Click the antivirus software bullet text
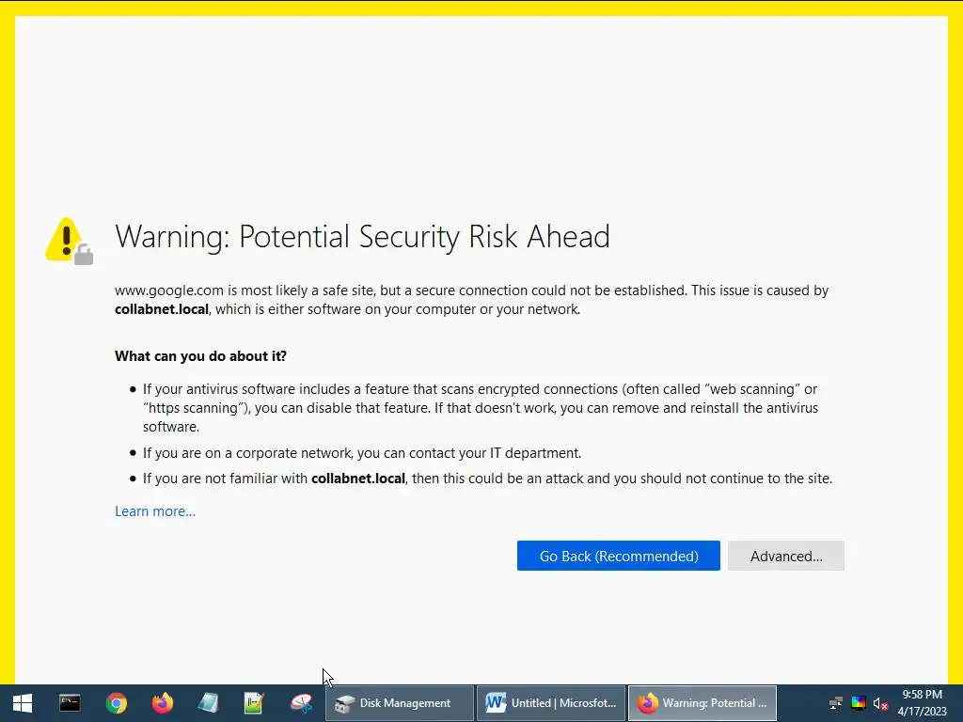 coord(481,408)
